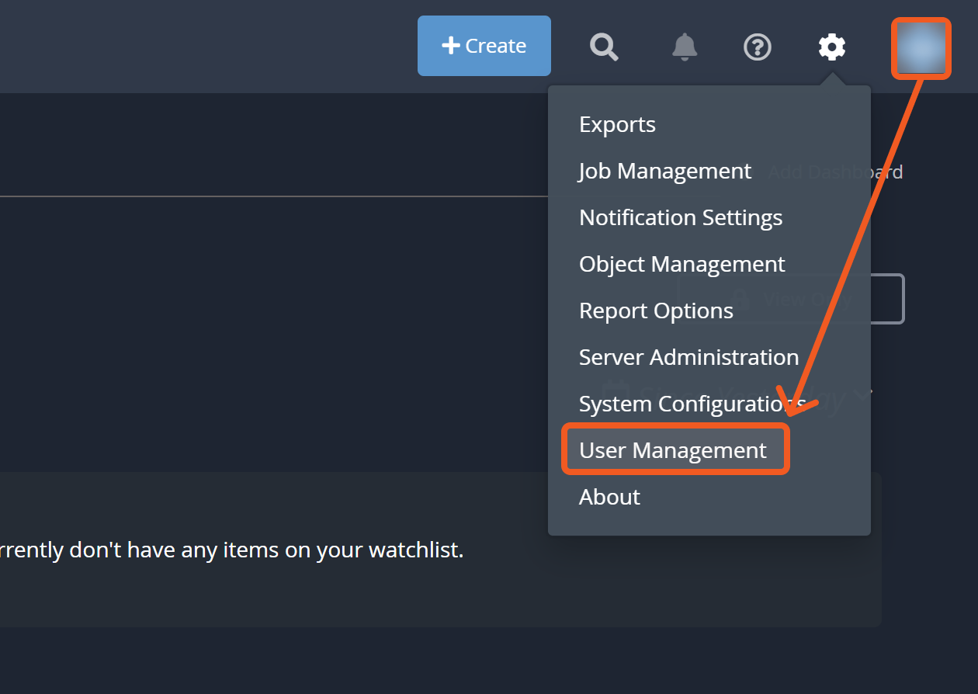Select Exports from the settings menu

(617, 124)
